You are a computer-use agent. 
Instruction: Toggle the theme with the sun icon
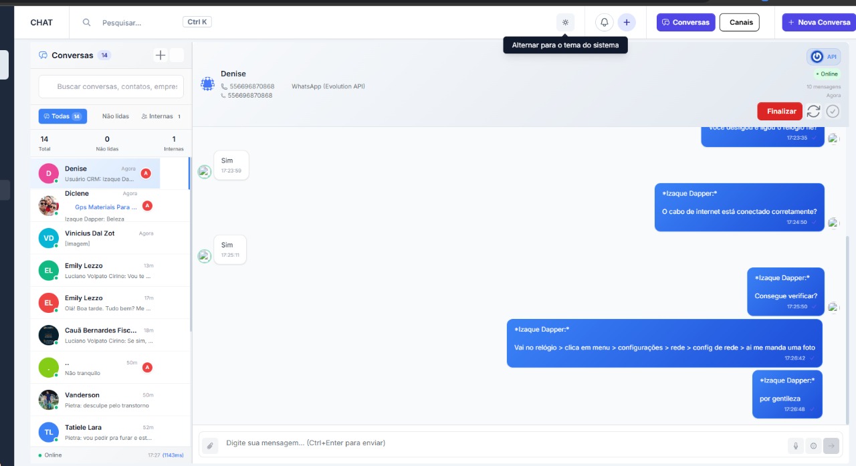pos(565,22)
